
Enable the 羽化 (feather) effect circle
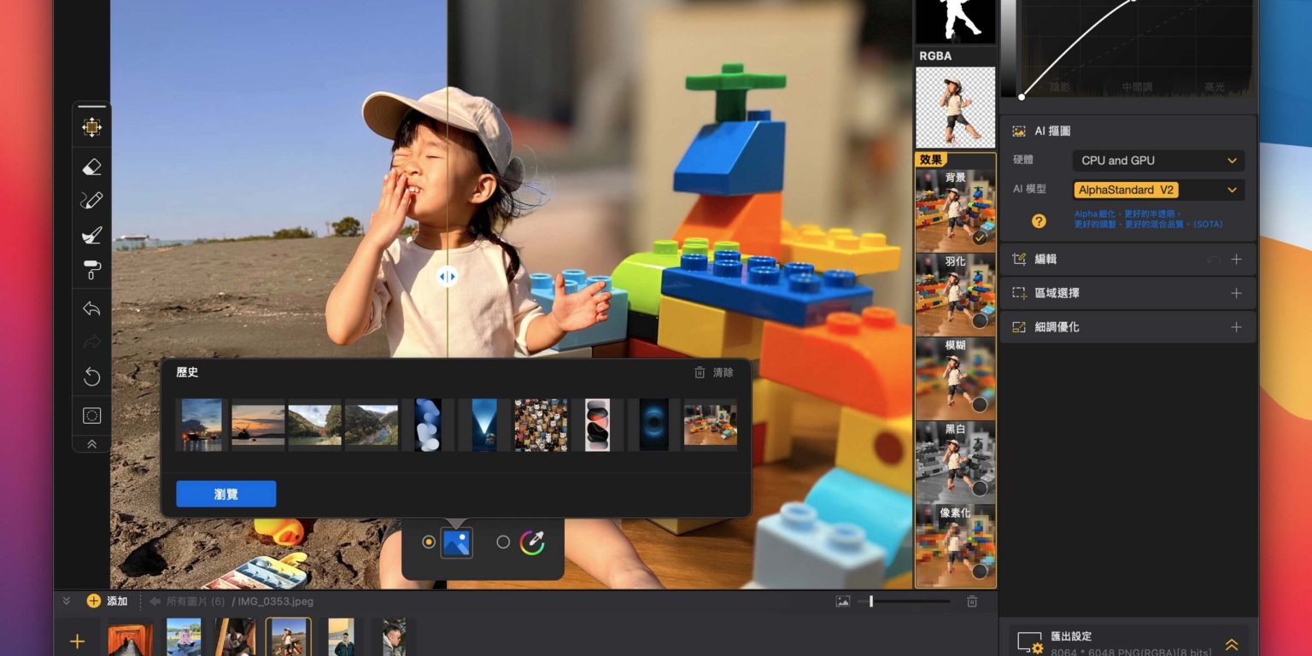[x=979, y=321]
